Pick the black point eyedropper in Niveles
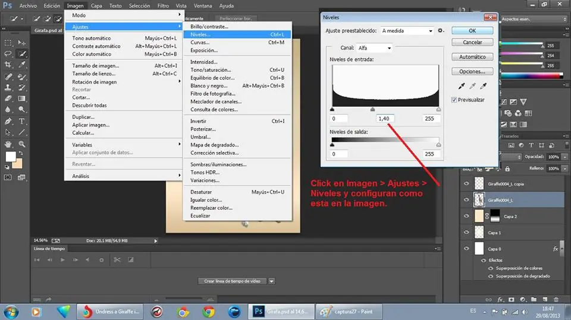This screenshot has height=320, width=571. pyautogui.click(x=462, y=86)
